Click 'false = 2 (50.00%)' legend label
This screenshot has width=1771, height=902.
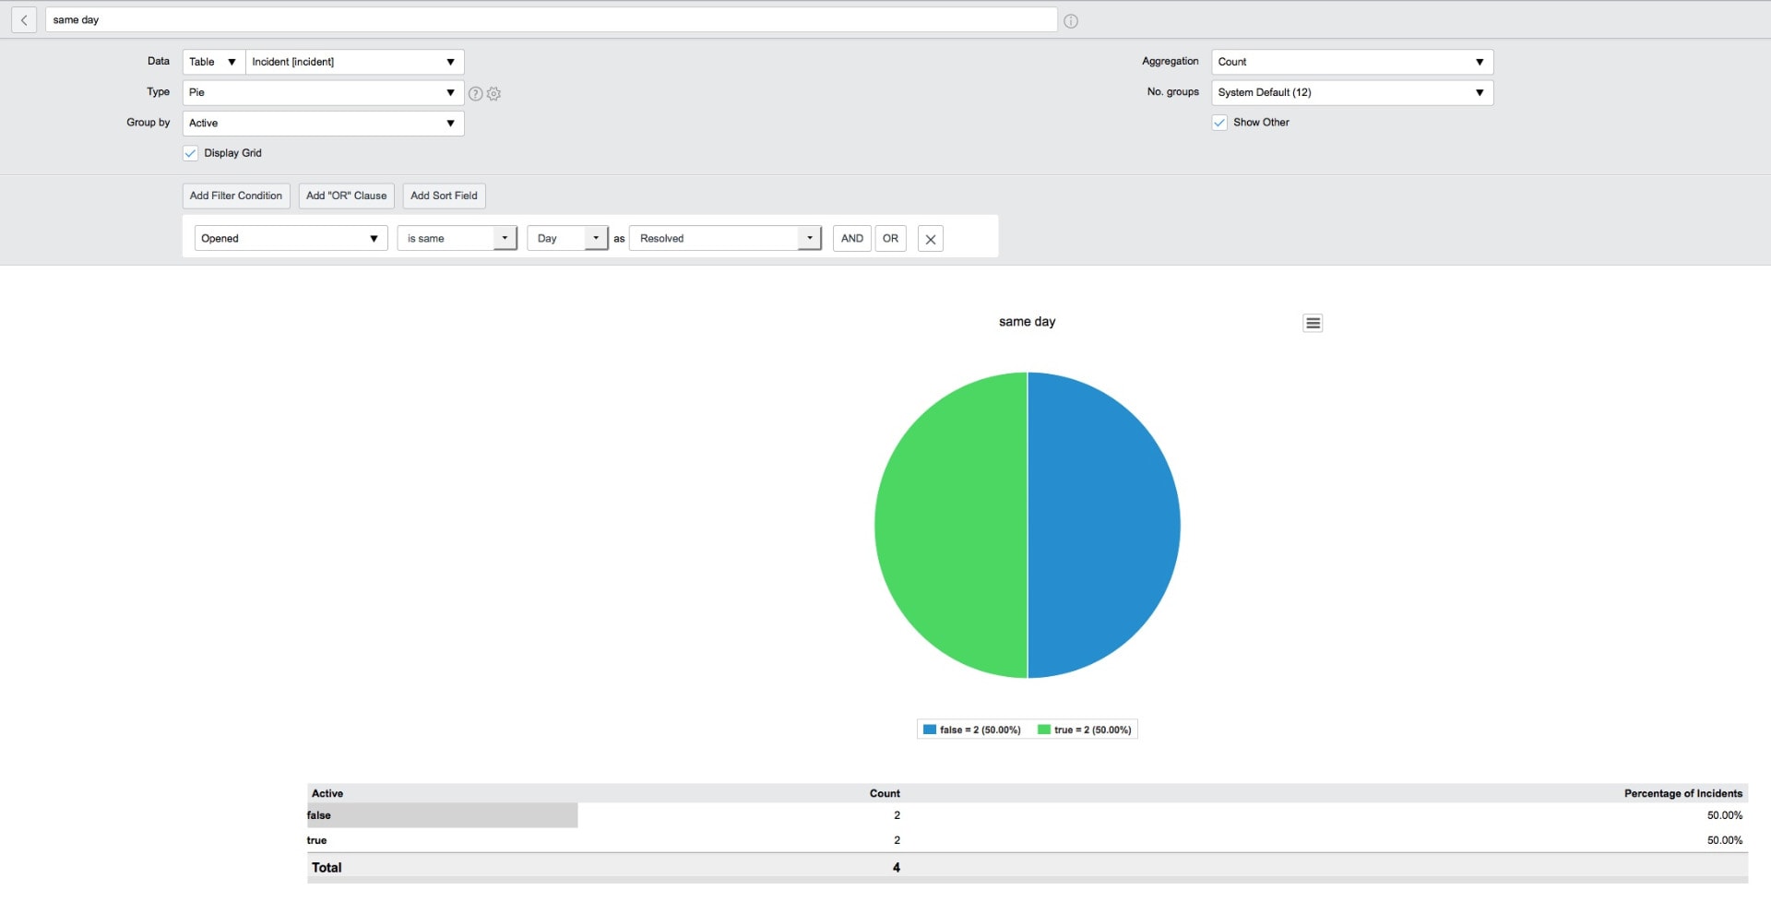click(981, 730)
